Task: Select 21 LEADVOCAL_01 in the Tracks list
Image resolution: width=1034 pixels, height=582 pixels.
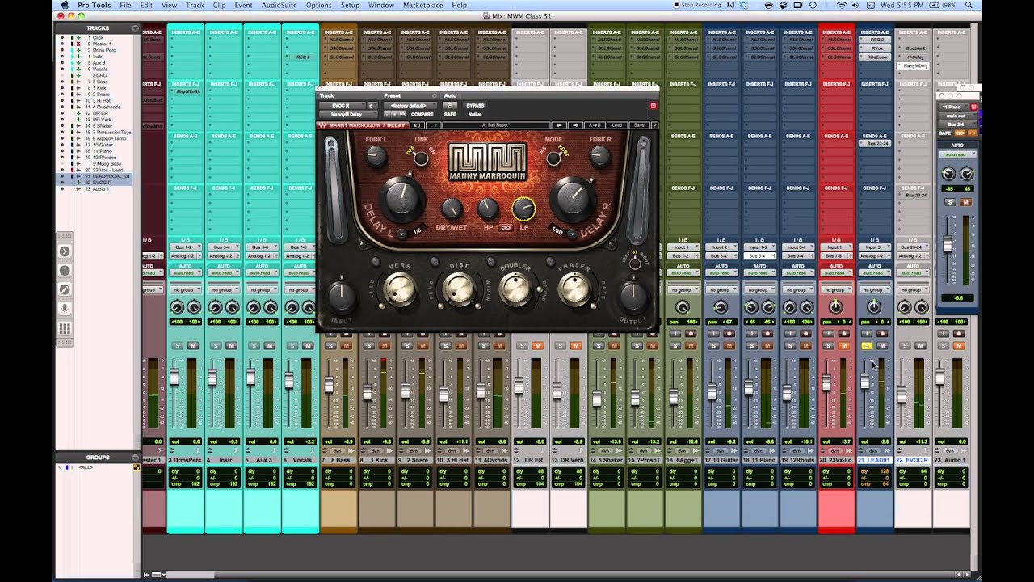Action: [x=111, y=176]
